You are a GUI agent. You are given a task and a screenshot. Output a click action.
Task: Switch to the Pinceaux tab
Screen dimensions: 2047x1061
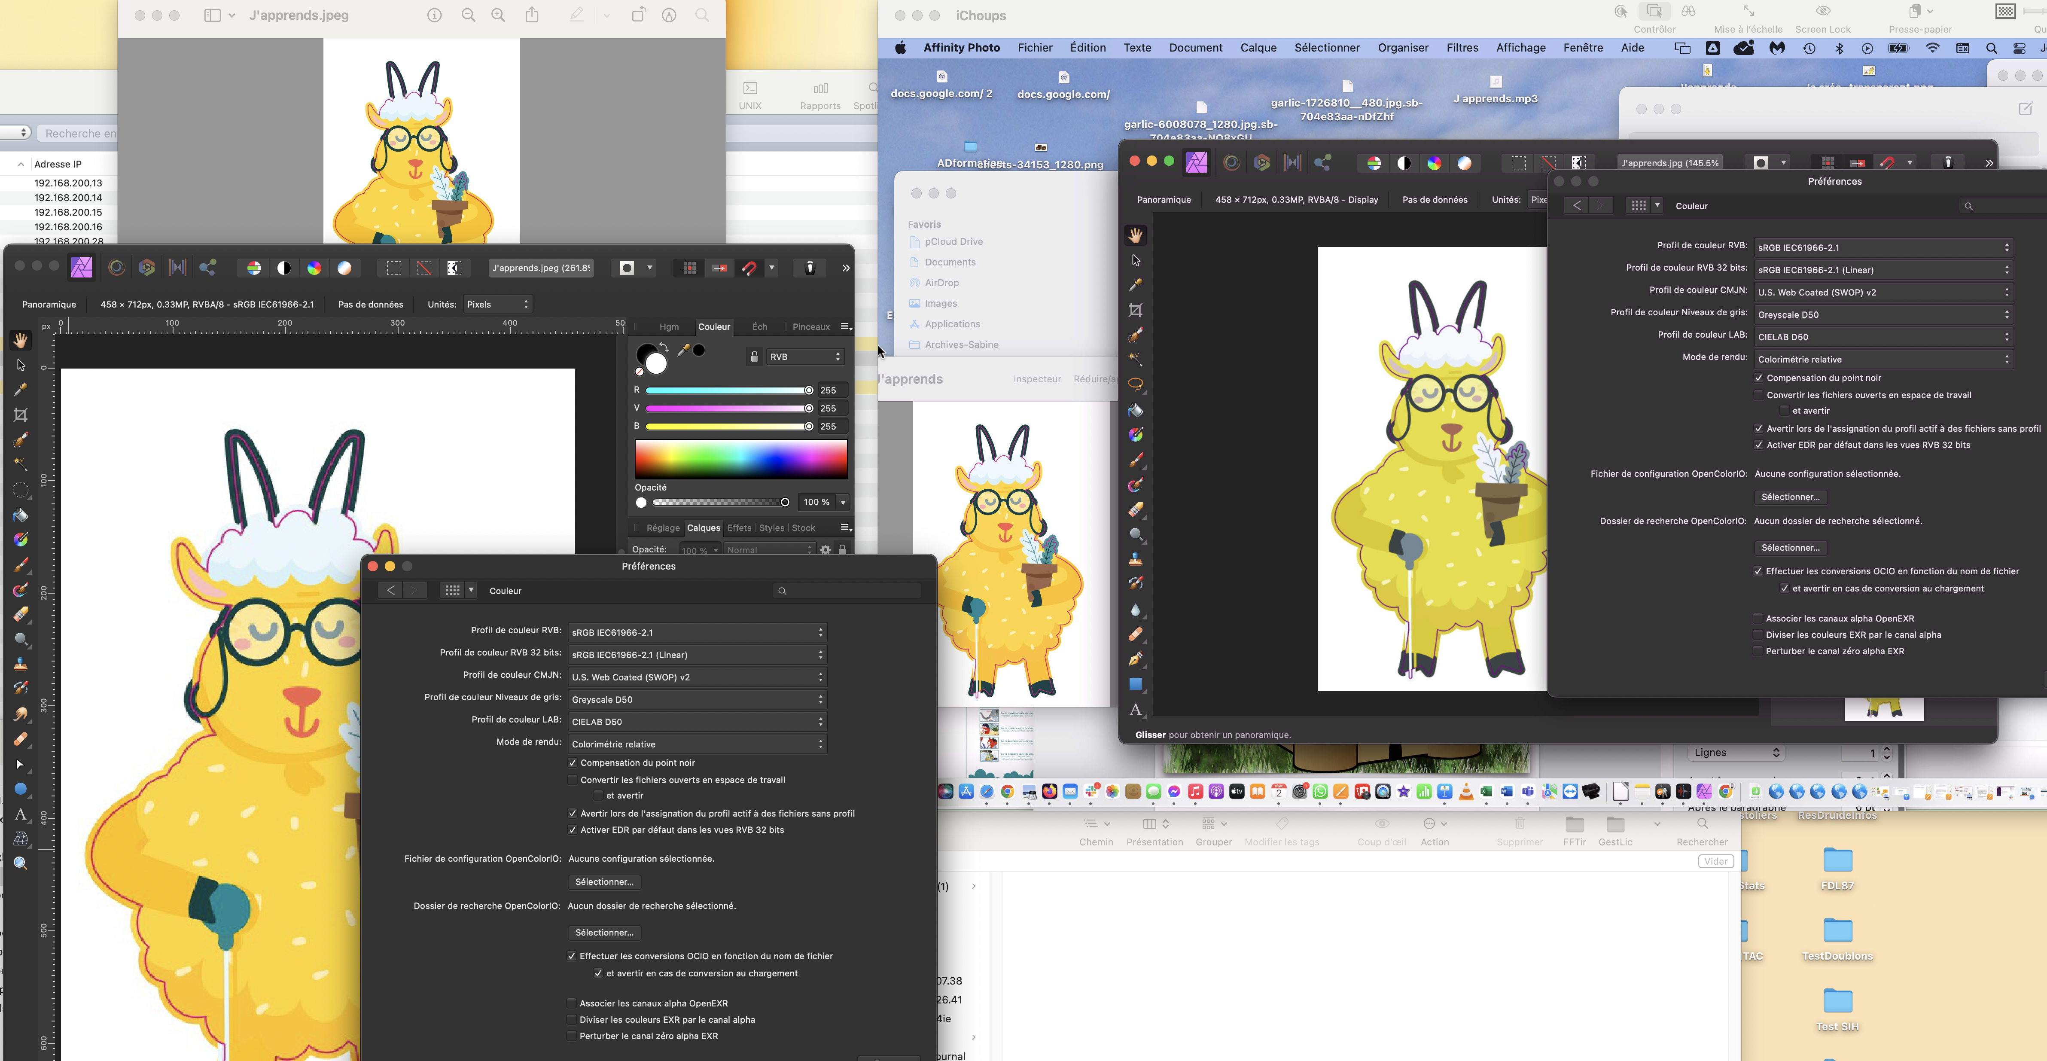[x=810, y=326]
